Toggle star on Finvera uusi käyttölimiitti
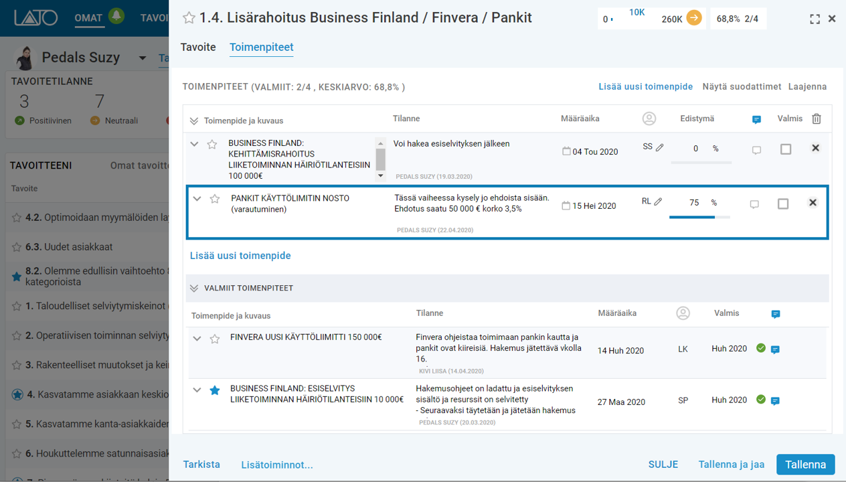The width and height of the screenshot is (846, 482). 215,339
